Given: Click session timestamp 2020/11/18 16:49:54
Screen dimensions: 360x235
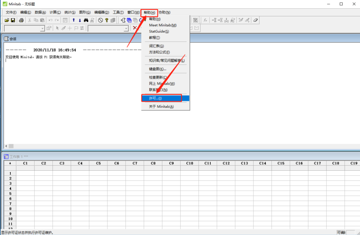Looking at the screenshot, I should [x=55, y=50].
